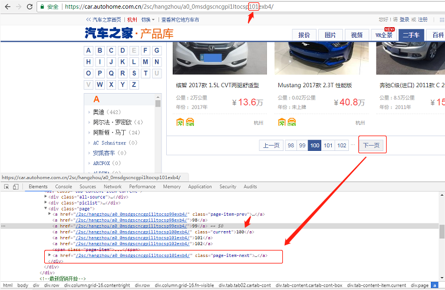Click the 下一页 next page button
445x290 pixels.
372,145
